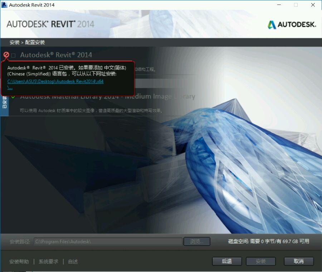Click the Revit app icon in title bar
The width and height of the screenshot is (322, 272).
tap(4, 5)
